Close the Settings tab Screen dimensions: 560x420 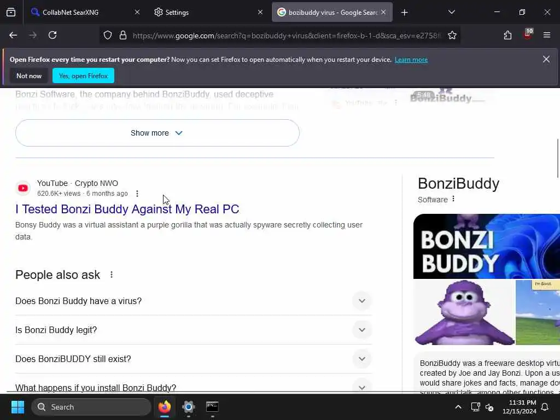pos(260,12)
